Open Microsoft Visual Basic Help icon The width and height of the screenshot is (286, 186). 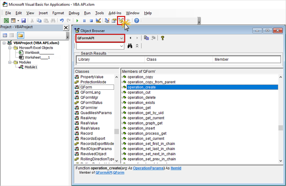136,21
